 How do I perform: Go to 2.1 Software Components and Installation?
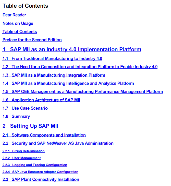tap(44, 135)
